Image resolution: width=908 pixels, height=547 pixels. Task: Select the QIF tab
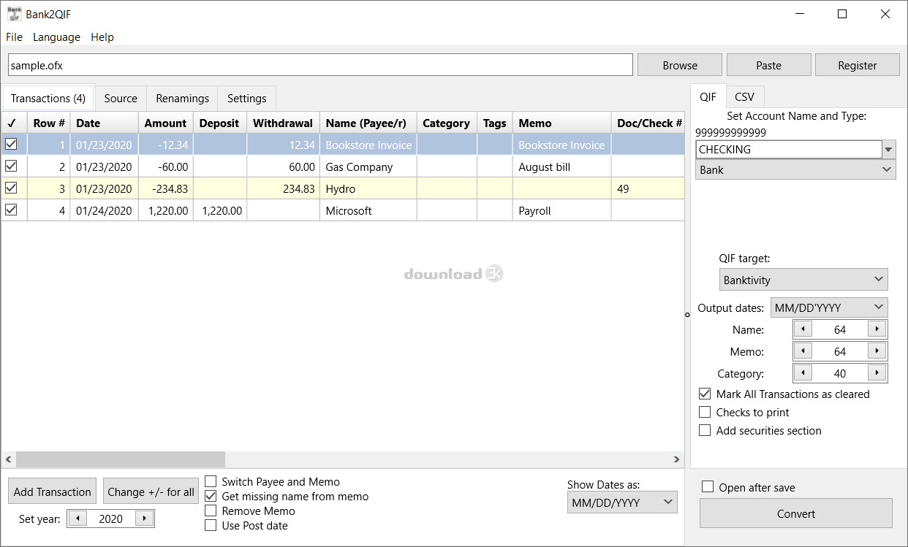click(708, 96)
